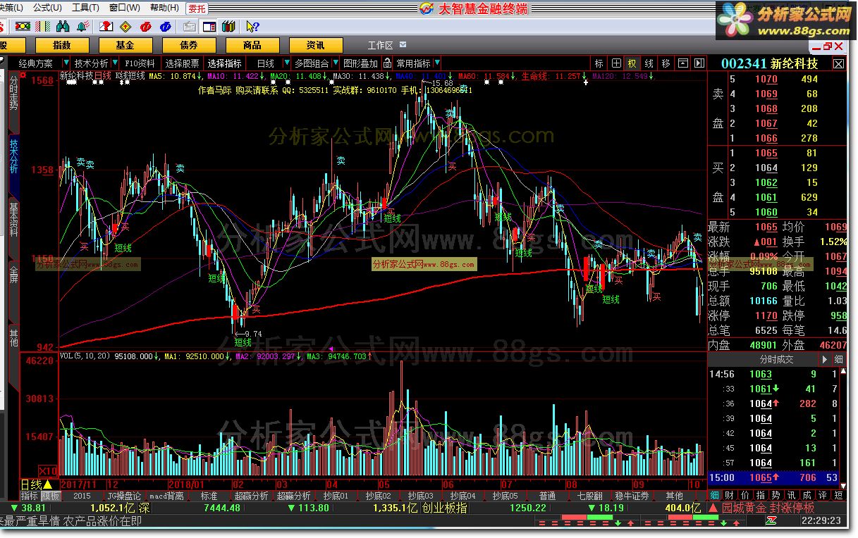Select the 模板 tab at bottom left
Image resolution: width=858 pixels, height=538 pixels.
click(51, 496)
